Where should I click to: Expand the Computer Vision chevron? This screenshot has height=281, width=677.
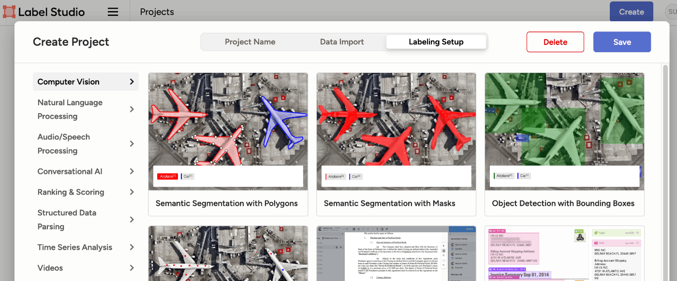[132, 82]
